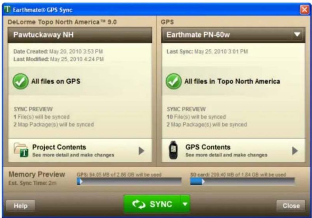312x218 pixels.
Task: Click 'DeLorme Topo North America 9.0' heading
Action: (62, 22)
